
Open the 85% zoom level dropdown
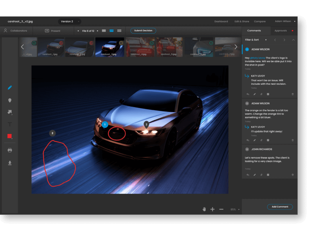pos(235,209)
